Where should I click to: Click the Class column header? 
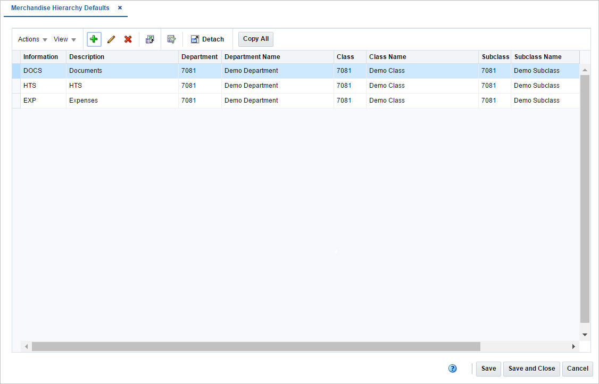pos(350,57)
